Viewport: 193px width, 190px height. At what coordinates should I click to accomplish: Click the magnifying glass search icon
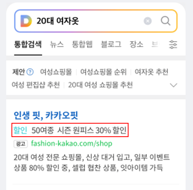(166, 21)
